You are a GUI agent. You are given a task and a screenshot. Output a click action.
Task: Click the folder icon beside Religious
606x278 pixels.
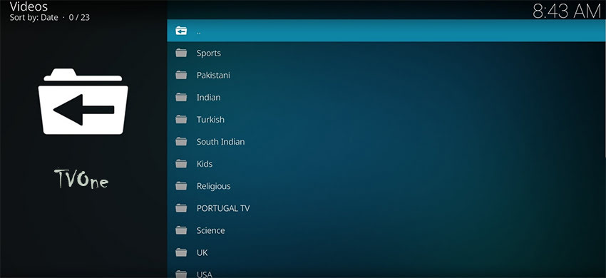(x=181, y=186)
